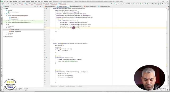Click the override gutter icon beside onPreExecute
Viewport: 170px width, 95px height.
[x=47, y=58]
